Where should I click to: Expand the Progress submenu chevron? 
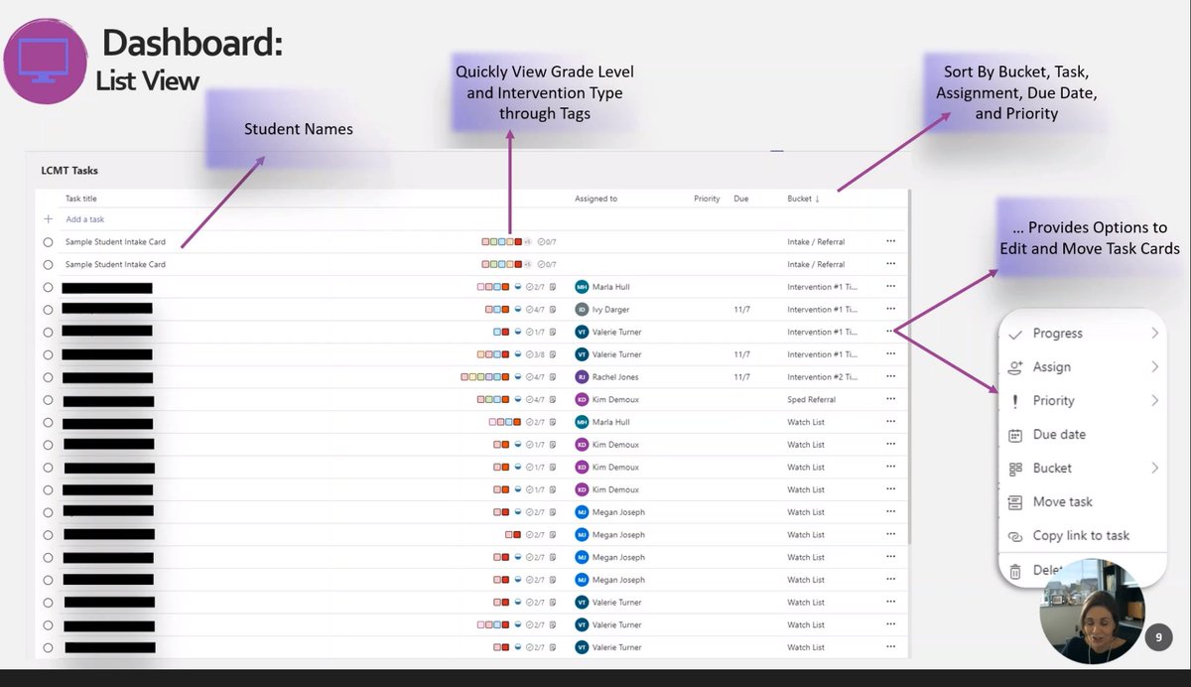pos(1153,333)
